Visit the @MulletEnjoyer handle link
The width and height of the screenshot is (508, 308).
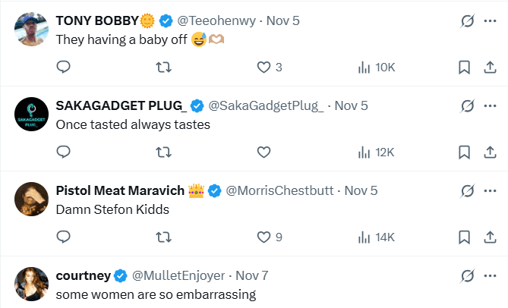click(180, 275)
